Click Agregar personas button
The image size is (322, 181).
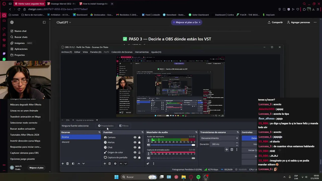[299, 22]
